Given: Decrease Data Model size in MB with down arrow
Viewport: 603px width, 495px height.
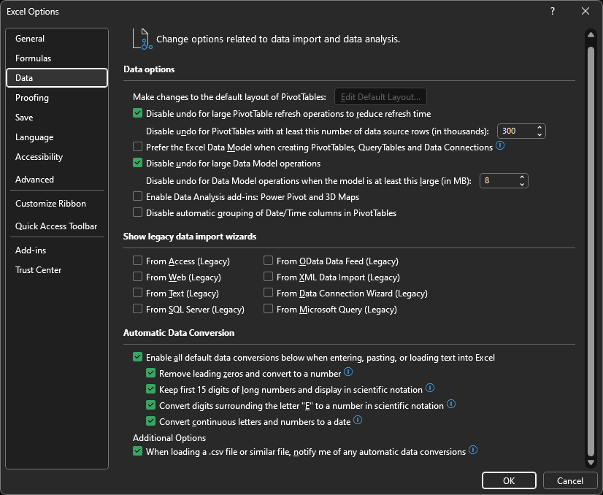Looking at the screenshot, I should pyautogui.click(x=522, y=184).
